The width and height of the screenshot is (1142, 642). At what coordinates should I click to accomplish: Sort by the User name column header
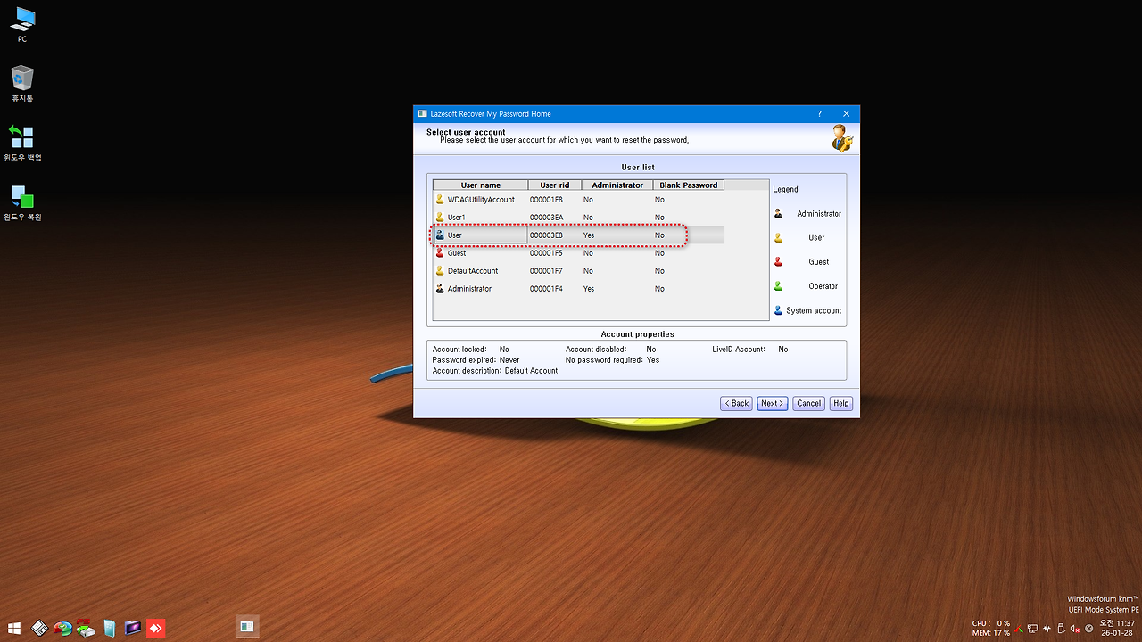point(481,185)
